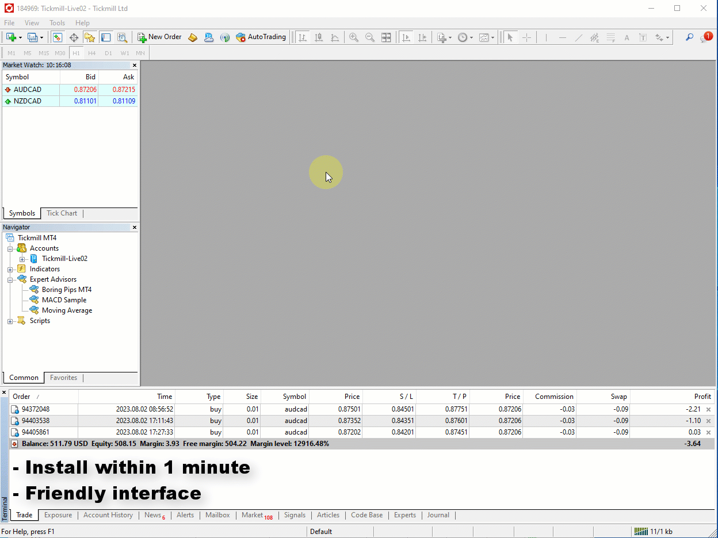718x538 pixels.
Task: Open the MetaEditor yellow book icon
Action: tap(193, 37)
